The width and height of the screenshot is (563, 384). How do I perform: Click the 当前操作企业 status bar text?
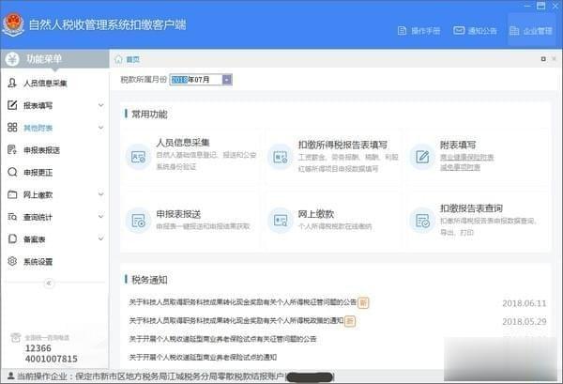click(150, 376)
